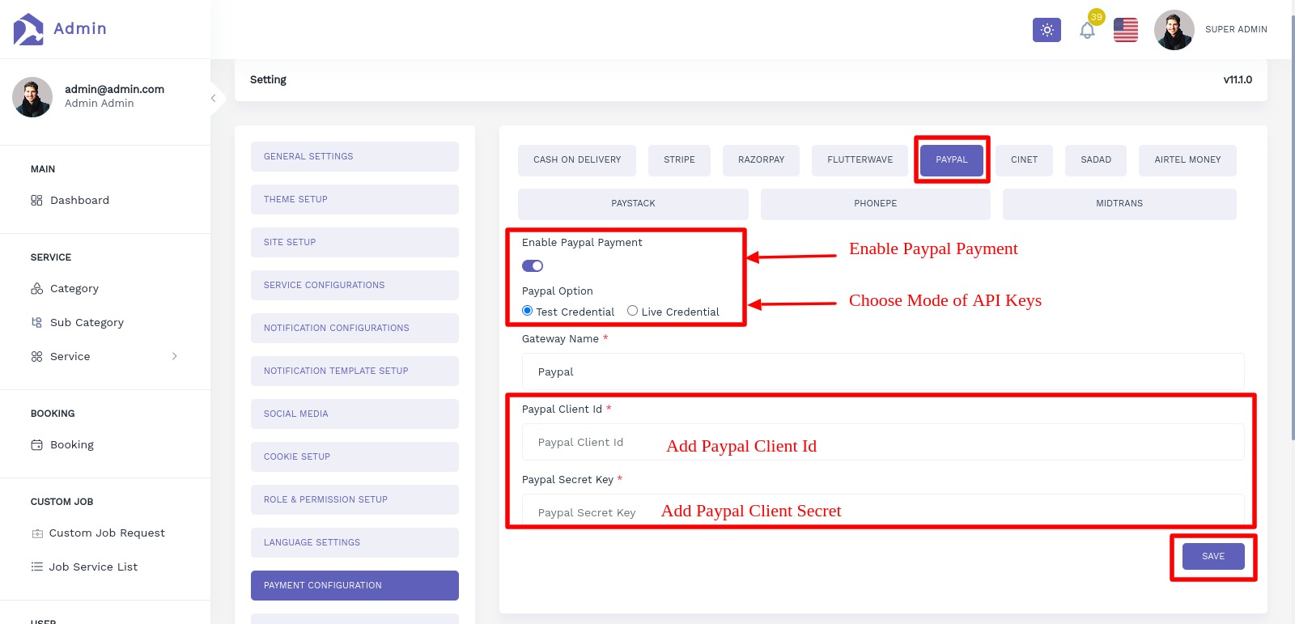This screenshot has height=624, width=1295.
Task: Save the Paypal configuration
Action: [x=1213, y=556]
